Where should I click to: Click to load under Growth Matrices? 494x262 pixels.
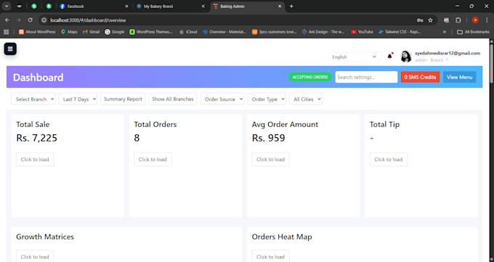[x=35, y=256]
